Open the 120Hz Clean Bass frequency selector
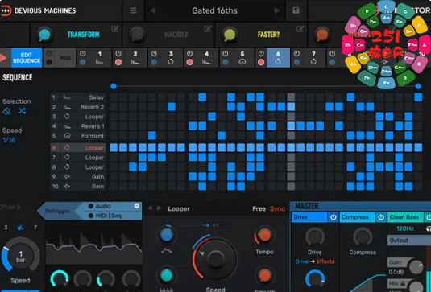Screen dimensions: 431x292 pyautogui.click(x=405, y=228)
